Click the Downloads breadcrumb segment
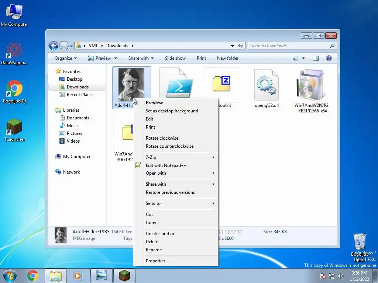Image resolution: width=378 pixels, height=283 pixels. click(117, 46)
